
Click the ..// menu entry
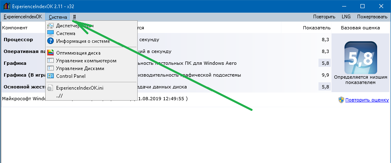(x=91, y=96)
